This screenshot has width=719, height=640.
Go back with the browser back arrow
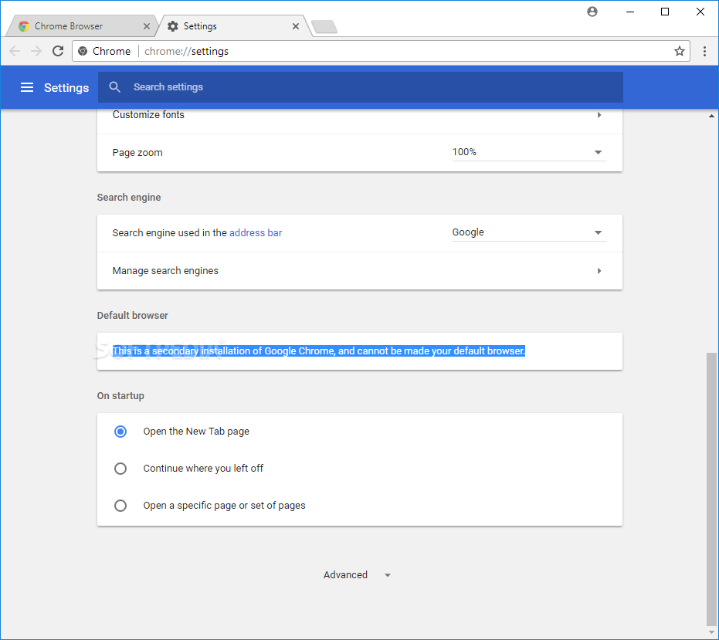[15, 51]
